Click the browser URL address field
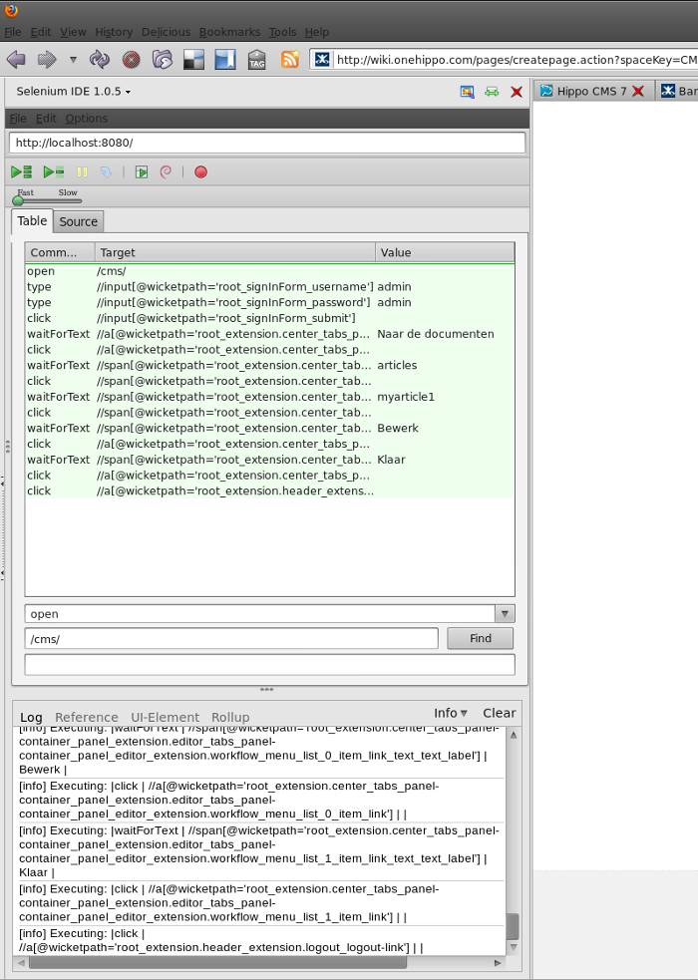 click(x=517, y=60)
